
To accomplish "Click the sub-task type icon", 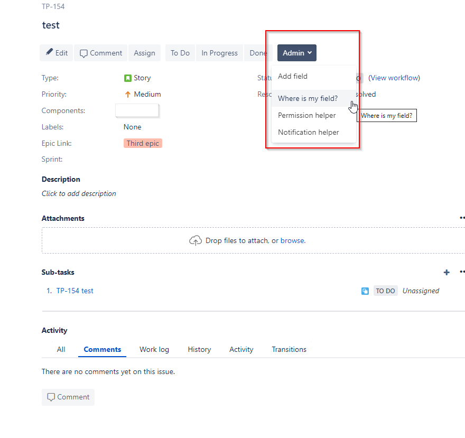I will coord(365,291).
